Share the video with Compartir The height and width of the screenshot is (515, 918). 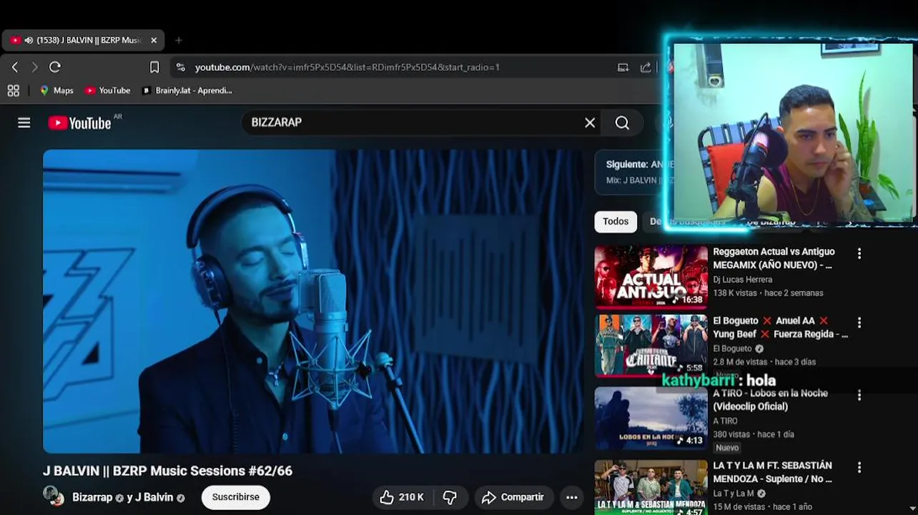pyautogui.click(x=513, y=497)
